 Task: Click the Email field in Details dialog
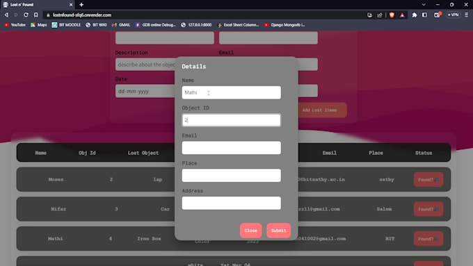pyautogui.click(x=232, y=148)
